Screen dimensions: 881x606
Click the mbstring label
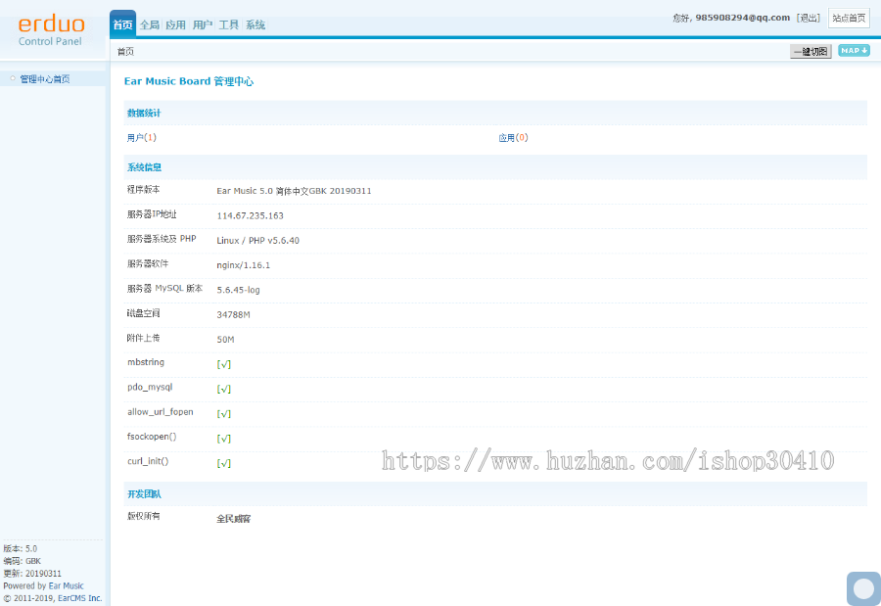point(146,362)
